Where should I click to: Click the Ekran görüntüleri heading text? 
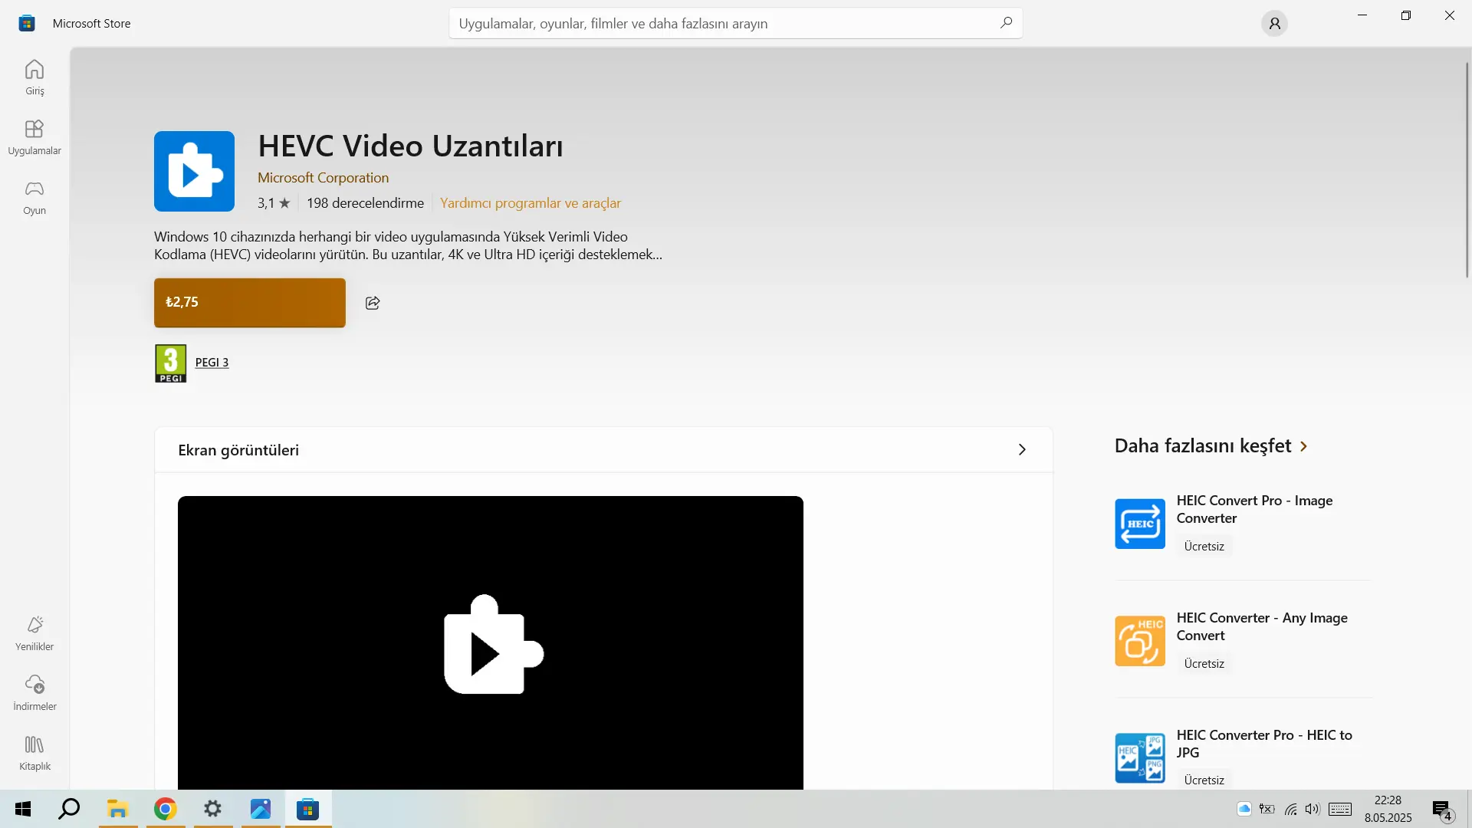238,450
